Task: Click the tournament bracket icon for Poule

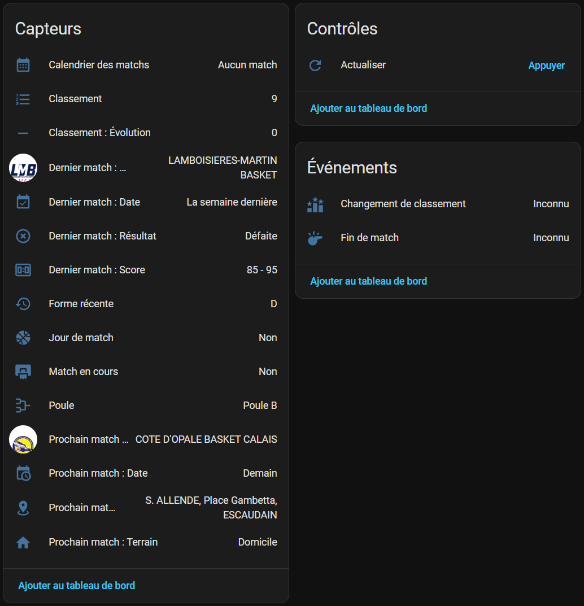Action: click(x=23, y=406)
